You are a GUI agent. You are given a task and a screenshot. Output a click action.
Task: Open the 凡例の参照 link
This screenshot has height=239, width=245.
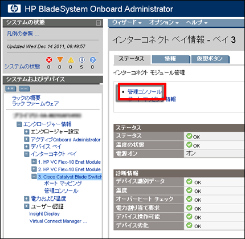pos(23,34)
